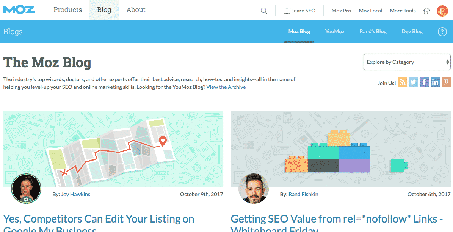This screenshot has width=453, height=232.
Task: Open the Learn SEO link
Action: pos(299,11)
